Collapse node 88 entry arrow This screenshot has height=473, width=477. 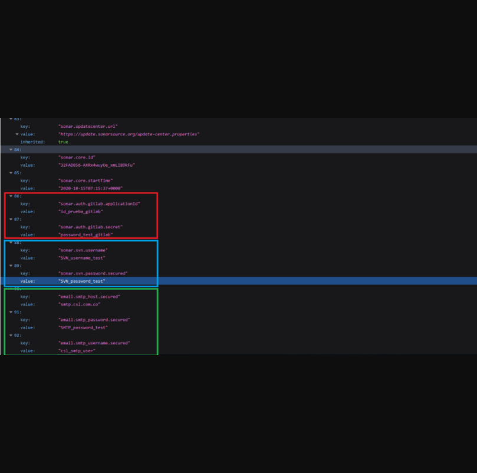11,242
